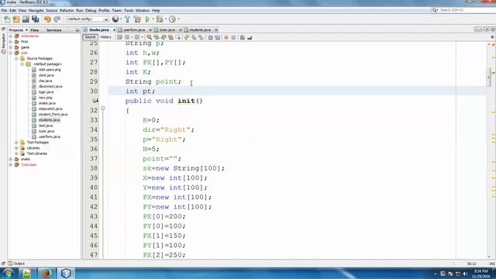
Task: Switch to the userform.java editor tab
Action: tap(134, 29)
